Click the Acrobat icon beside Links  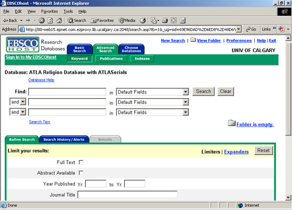pos(281,29)
